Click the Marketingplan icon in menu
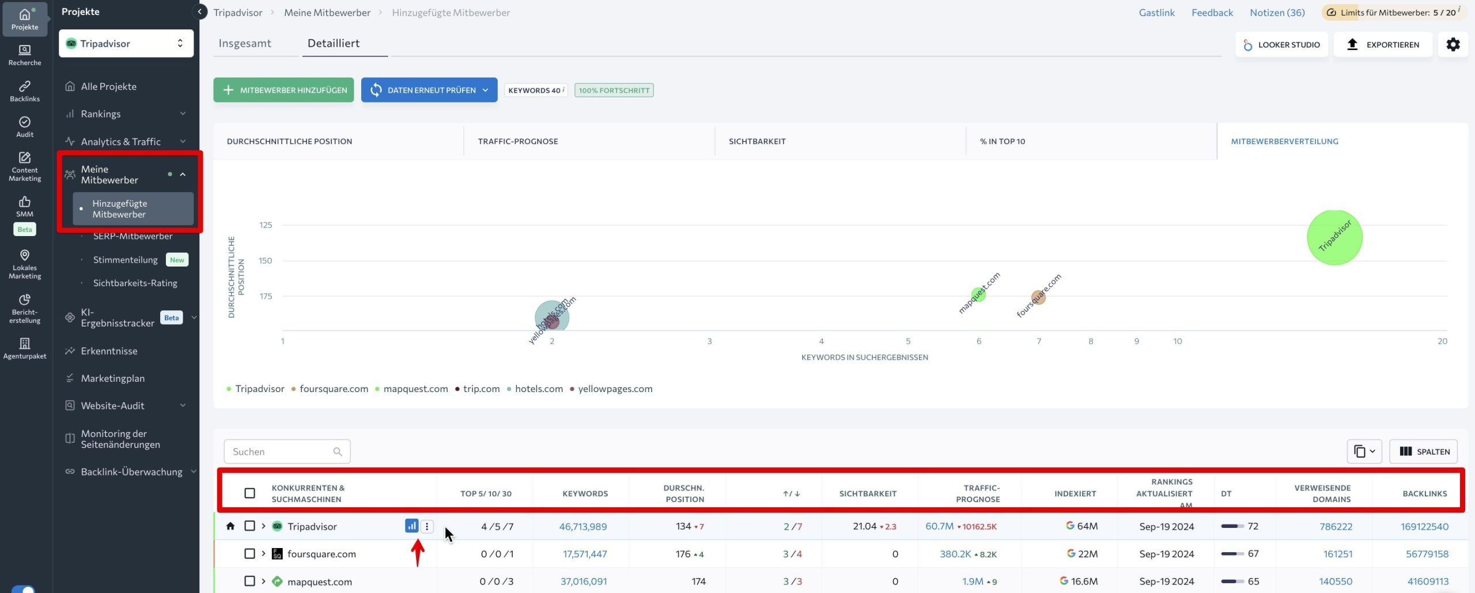 click(70, 378)
